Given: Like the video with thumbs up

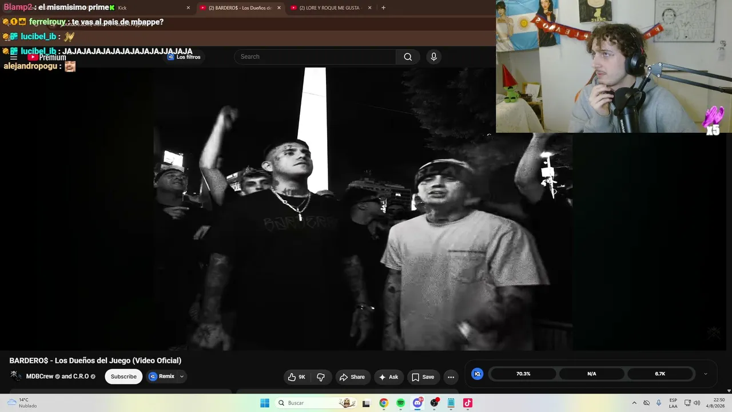Looking at the screenshot, I should pyautogui.click(x=297, y=377).
